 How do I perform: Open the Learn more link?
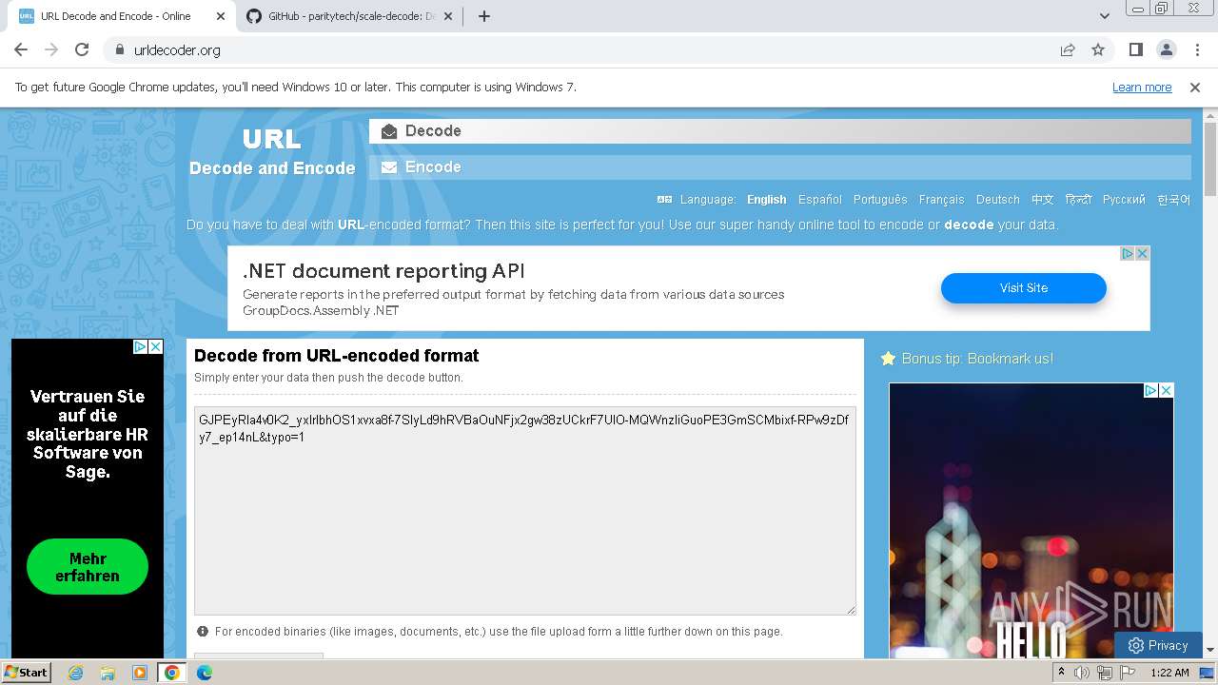pyautogui.click(x=1142, y=87)
